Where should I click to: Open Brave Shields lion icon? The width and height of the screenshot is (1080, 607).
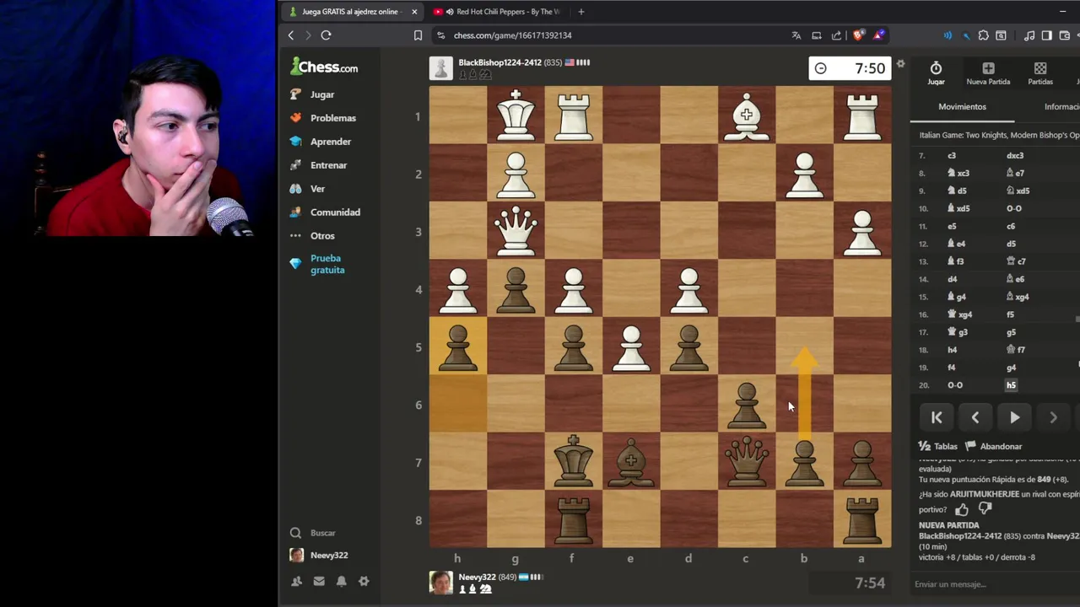(858, 35)
